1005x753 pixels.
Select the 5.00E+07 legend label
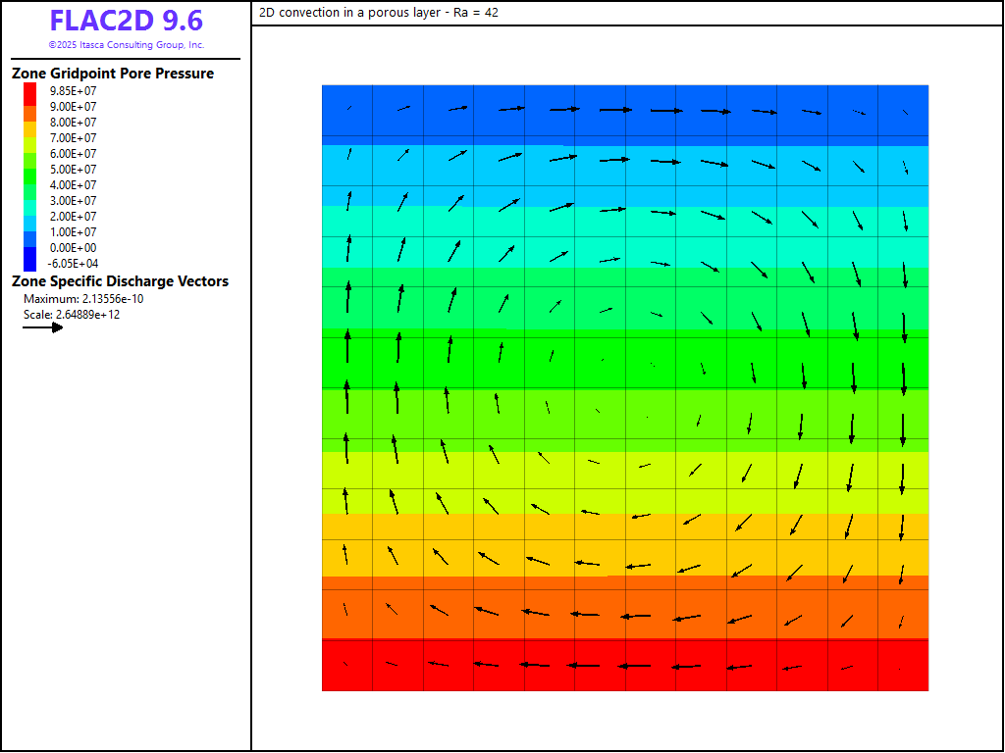[74, 170]
